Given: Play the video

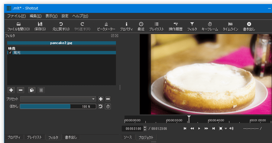Looking at the screenshot, I should (x=199, y=129).
